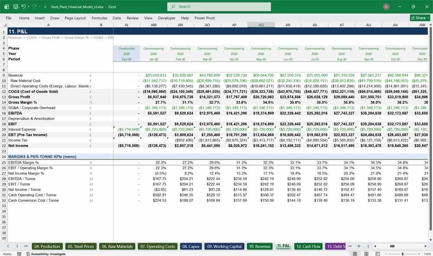Click the Share button
This screenshot has height=256, width=433.
[420, 18]
